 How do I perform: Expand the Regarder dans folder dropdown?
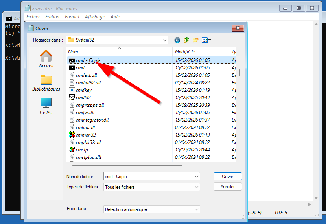pos(165,40)
